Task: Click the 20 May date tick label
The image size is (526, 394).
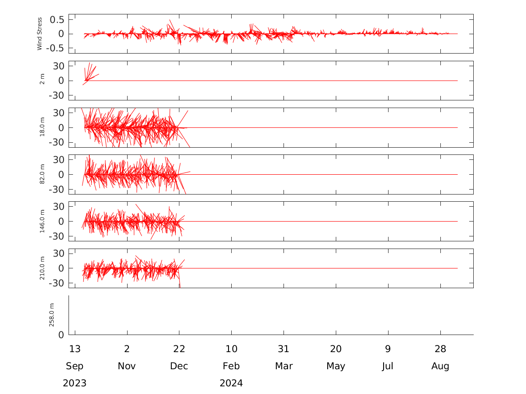Action: coord(336,349)
